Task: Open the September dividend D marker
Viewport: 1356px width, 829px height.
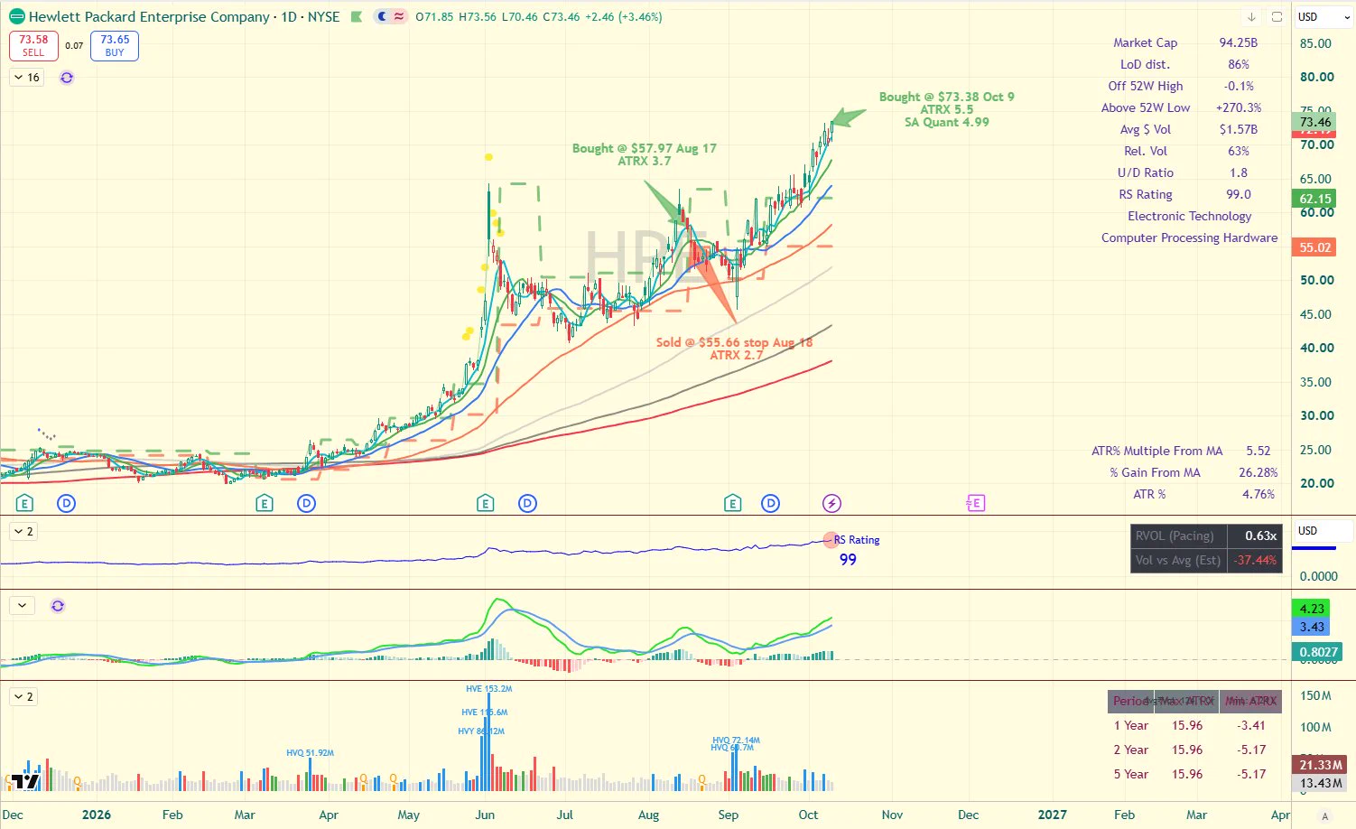Action: [770, 503]
